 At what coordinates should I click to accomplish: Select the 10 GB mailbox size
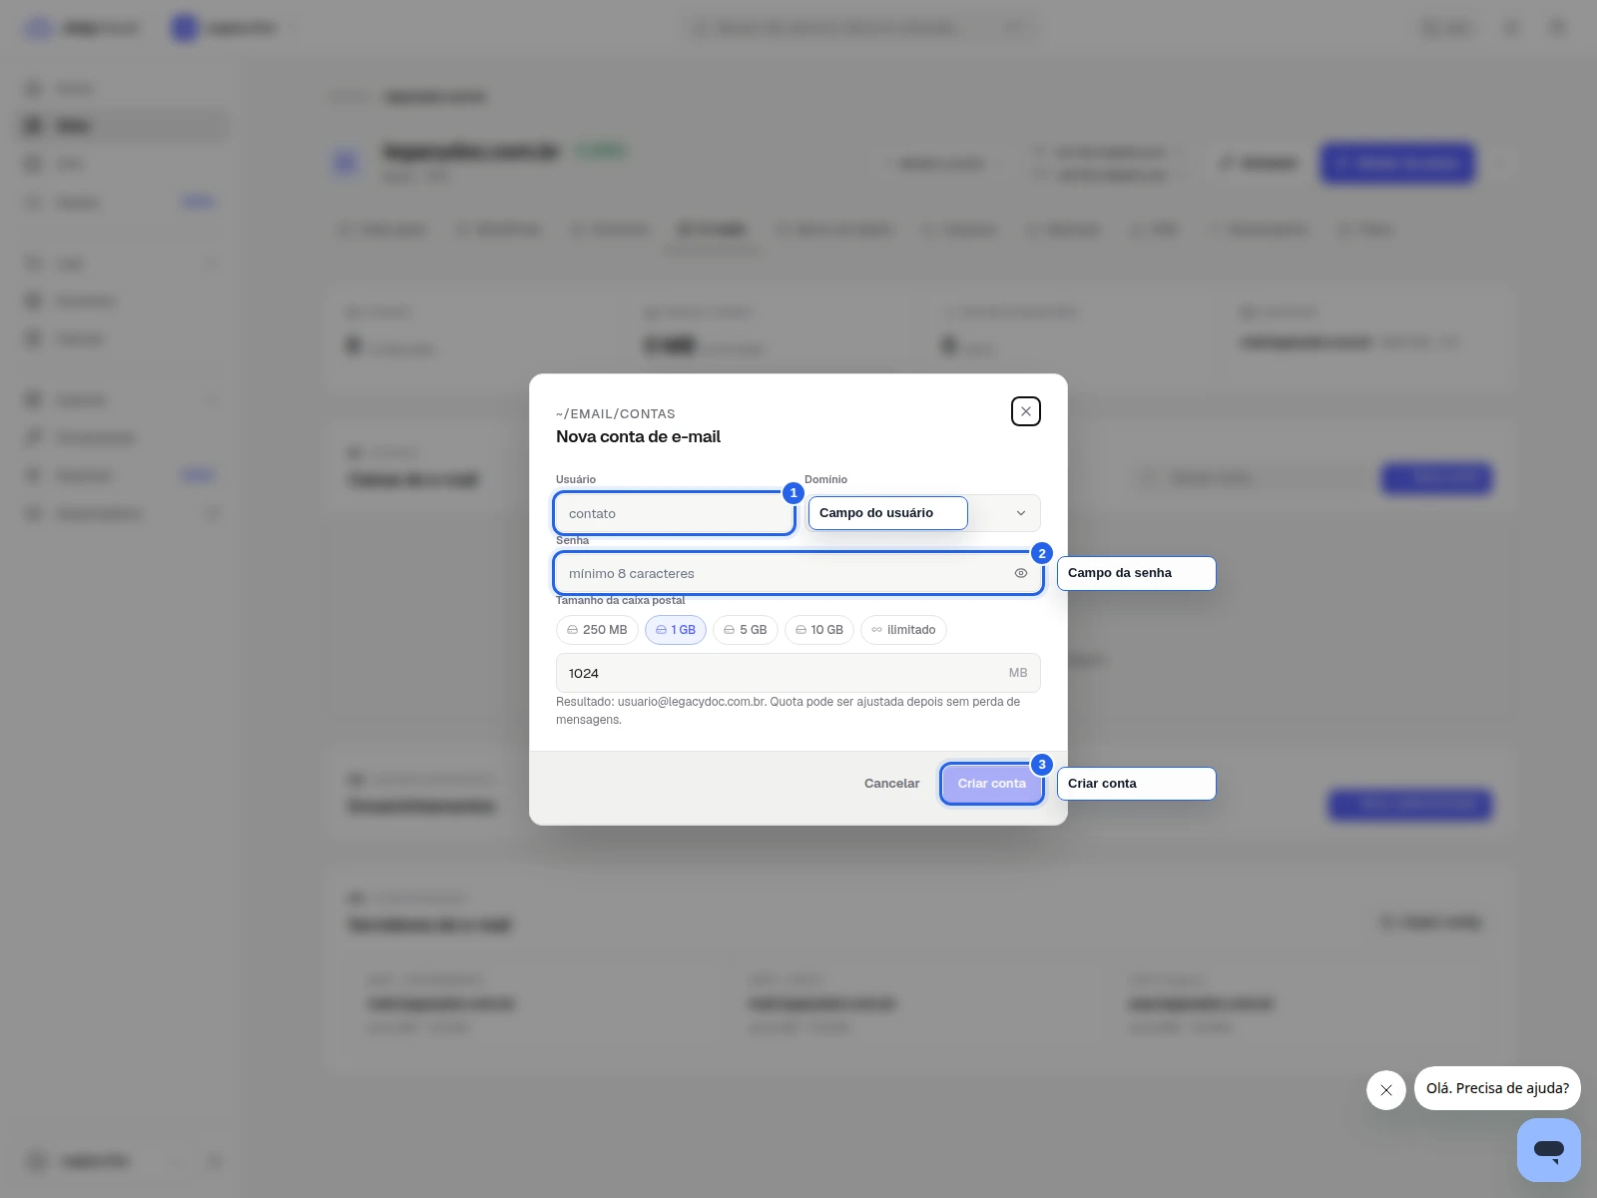819,630
